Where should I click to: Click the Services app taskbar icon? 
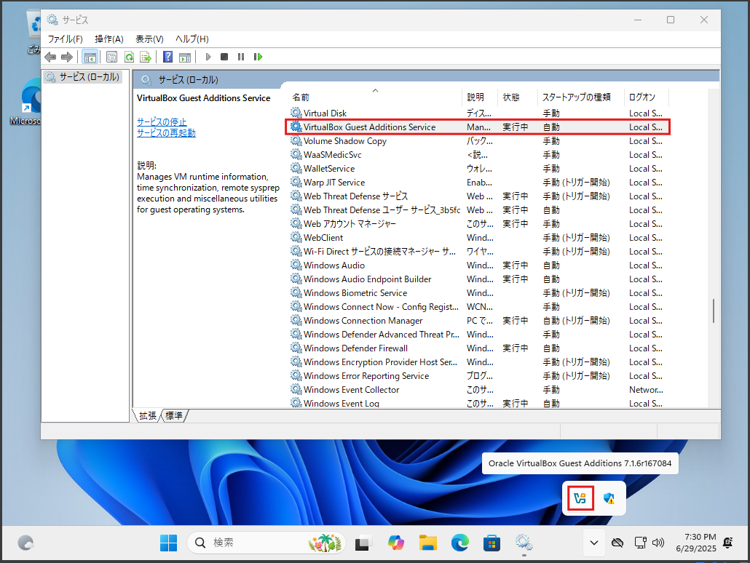click(524, 543)
